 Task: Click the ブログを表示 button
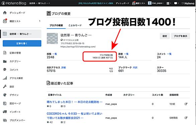181,36
